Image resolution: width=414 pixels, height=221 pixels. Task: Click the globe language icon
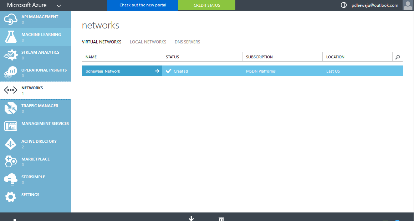(343, 5)
